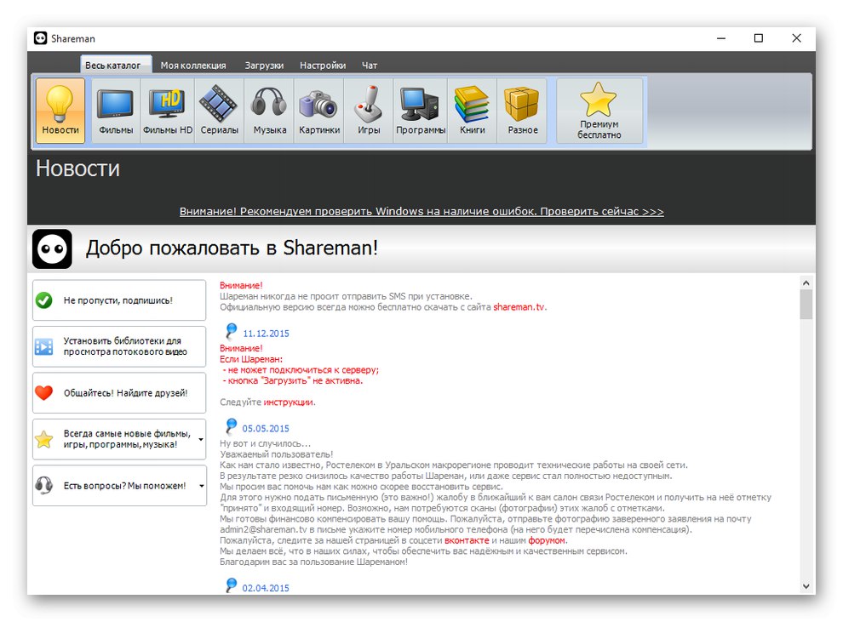Click the Добро пожаловать в Shareman! heading
The height and width of the screenshot is (622, 843).
232,248
